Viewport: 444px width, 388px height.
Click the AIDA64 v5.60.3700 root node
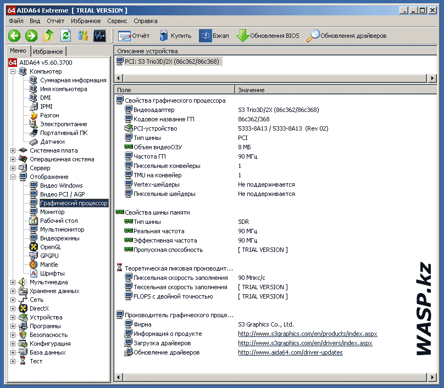(x=46, y=63)
